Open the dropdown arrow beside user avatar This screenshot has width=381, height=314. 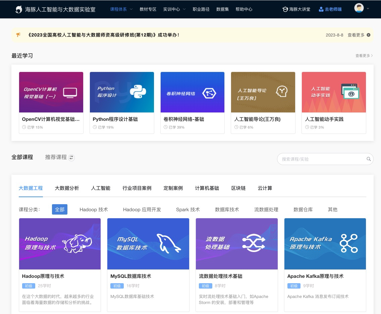368,9
